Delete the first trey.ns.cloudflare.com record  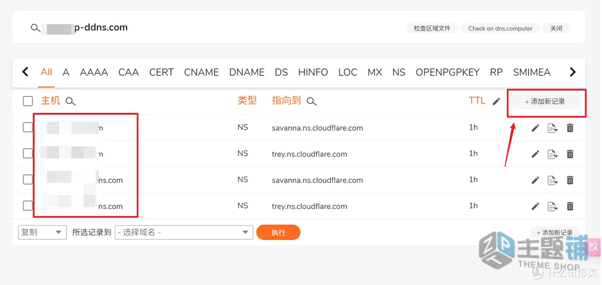coord(570,154)
